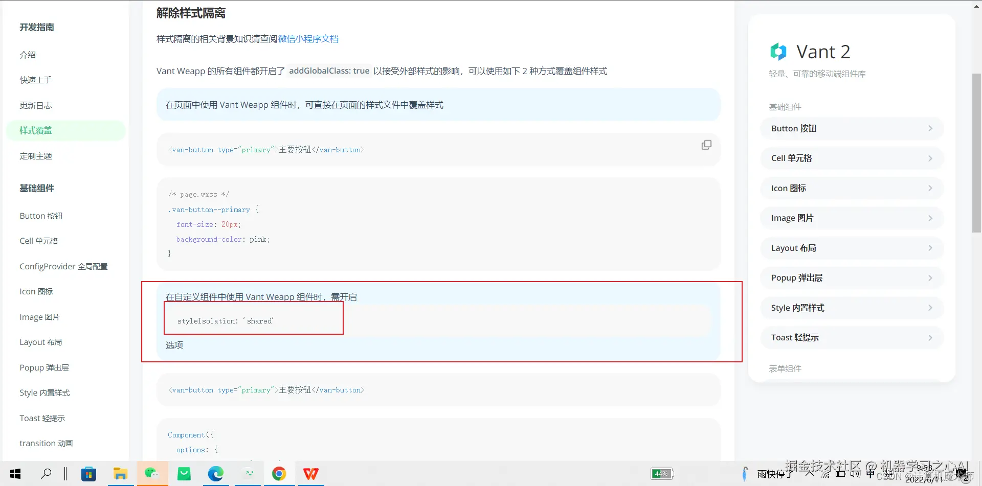Open File Explorer from the taskbar
The height and width of the screenshot is (486, 982).
click(120, 474)
